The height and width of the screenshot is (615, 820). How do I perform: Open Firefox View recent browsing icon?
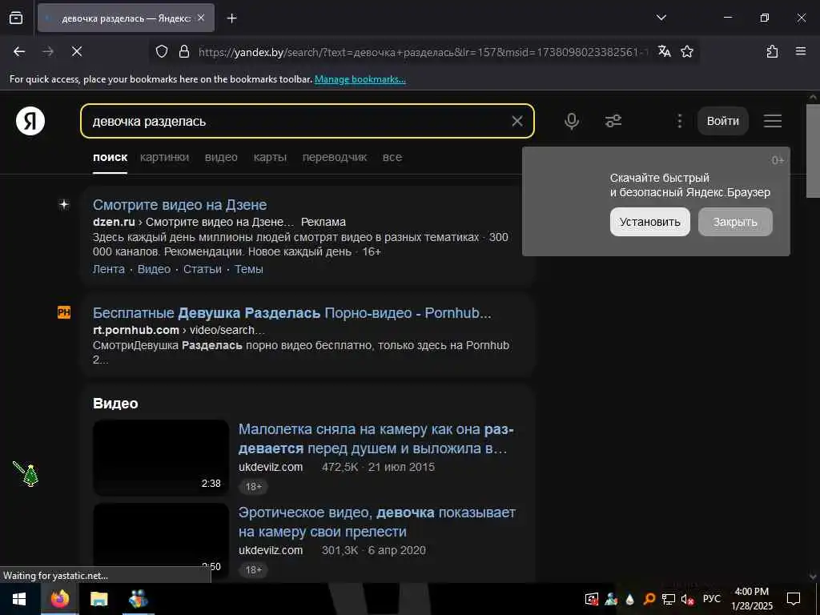click(x=16, y=18)
